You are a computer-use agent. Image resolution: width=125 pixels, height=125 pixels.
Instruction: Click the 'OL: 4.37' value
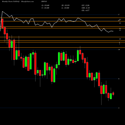[85, 10]
